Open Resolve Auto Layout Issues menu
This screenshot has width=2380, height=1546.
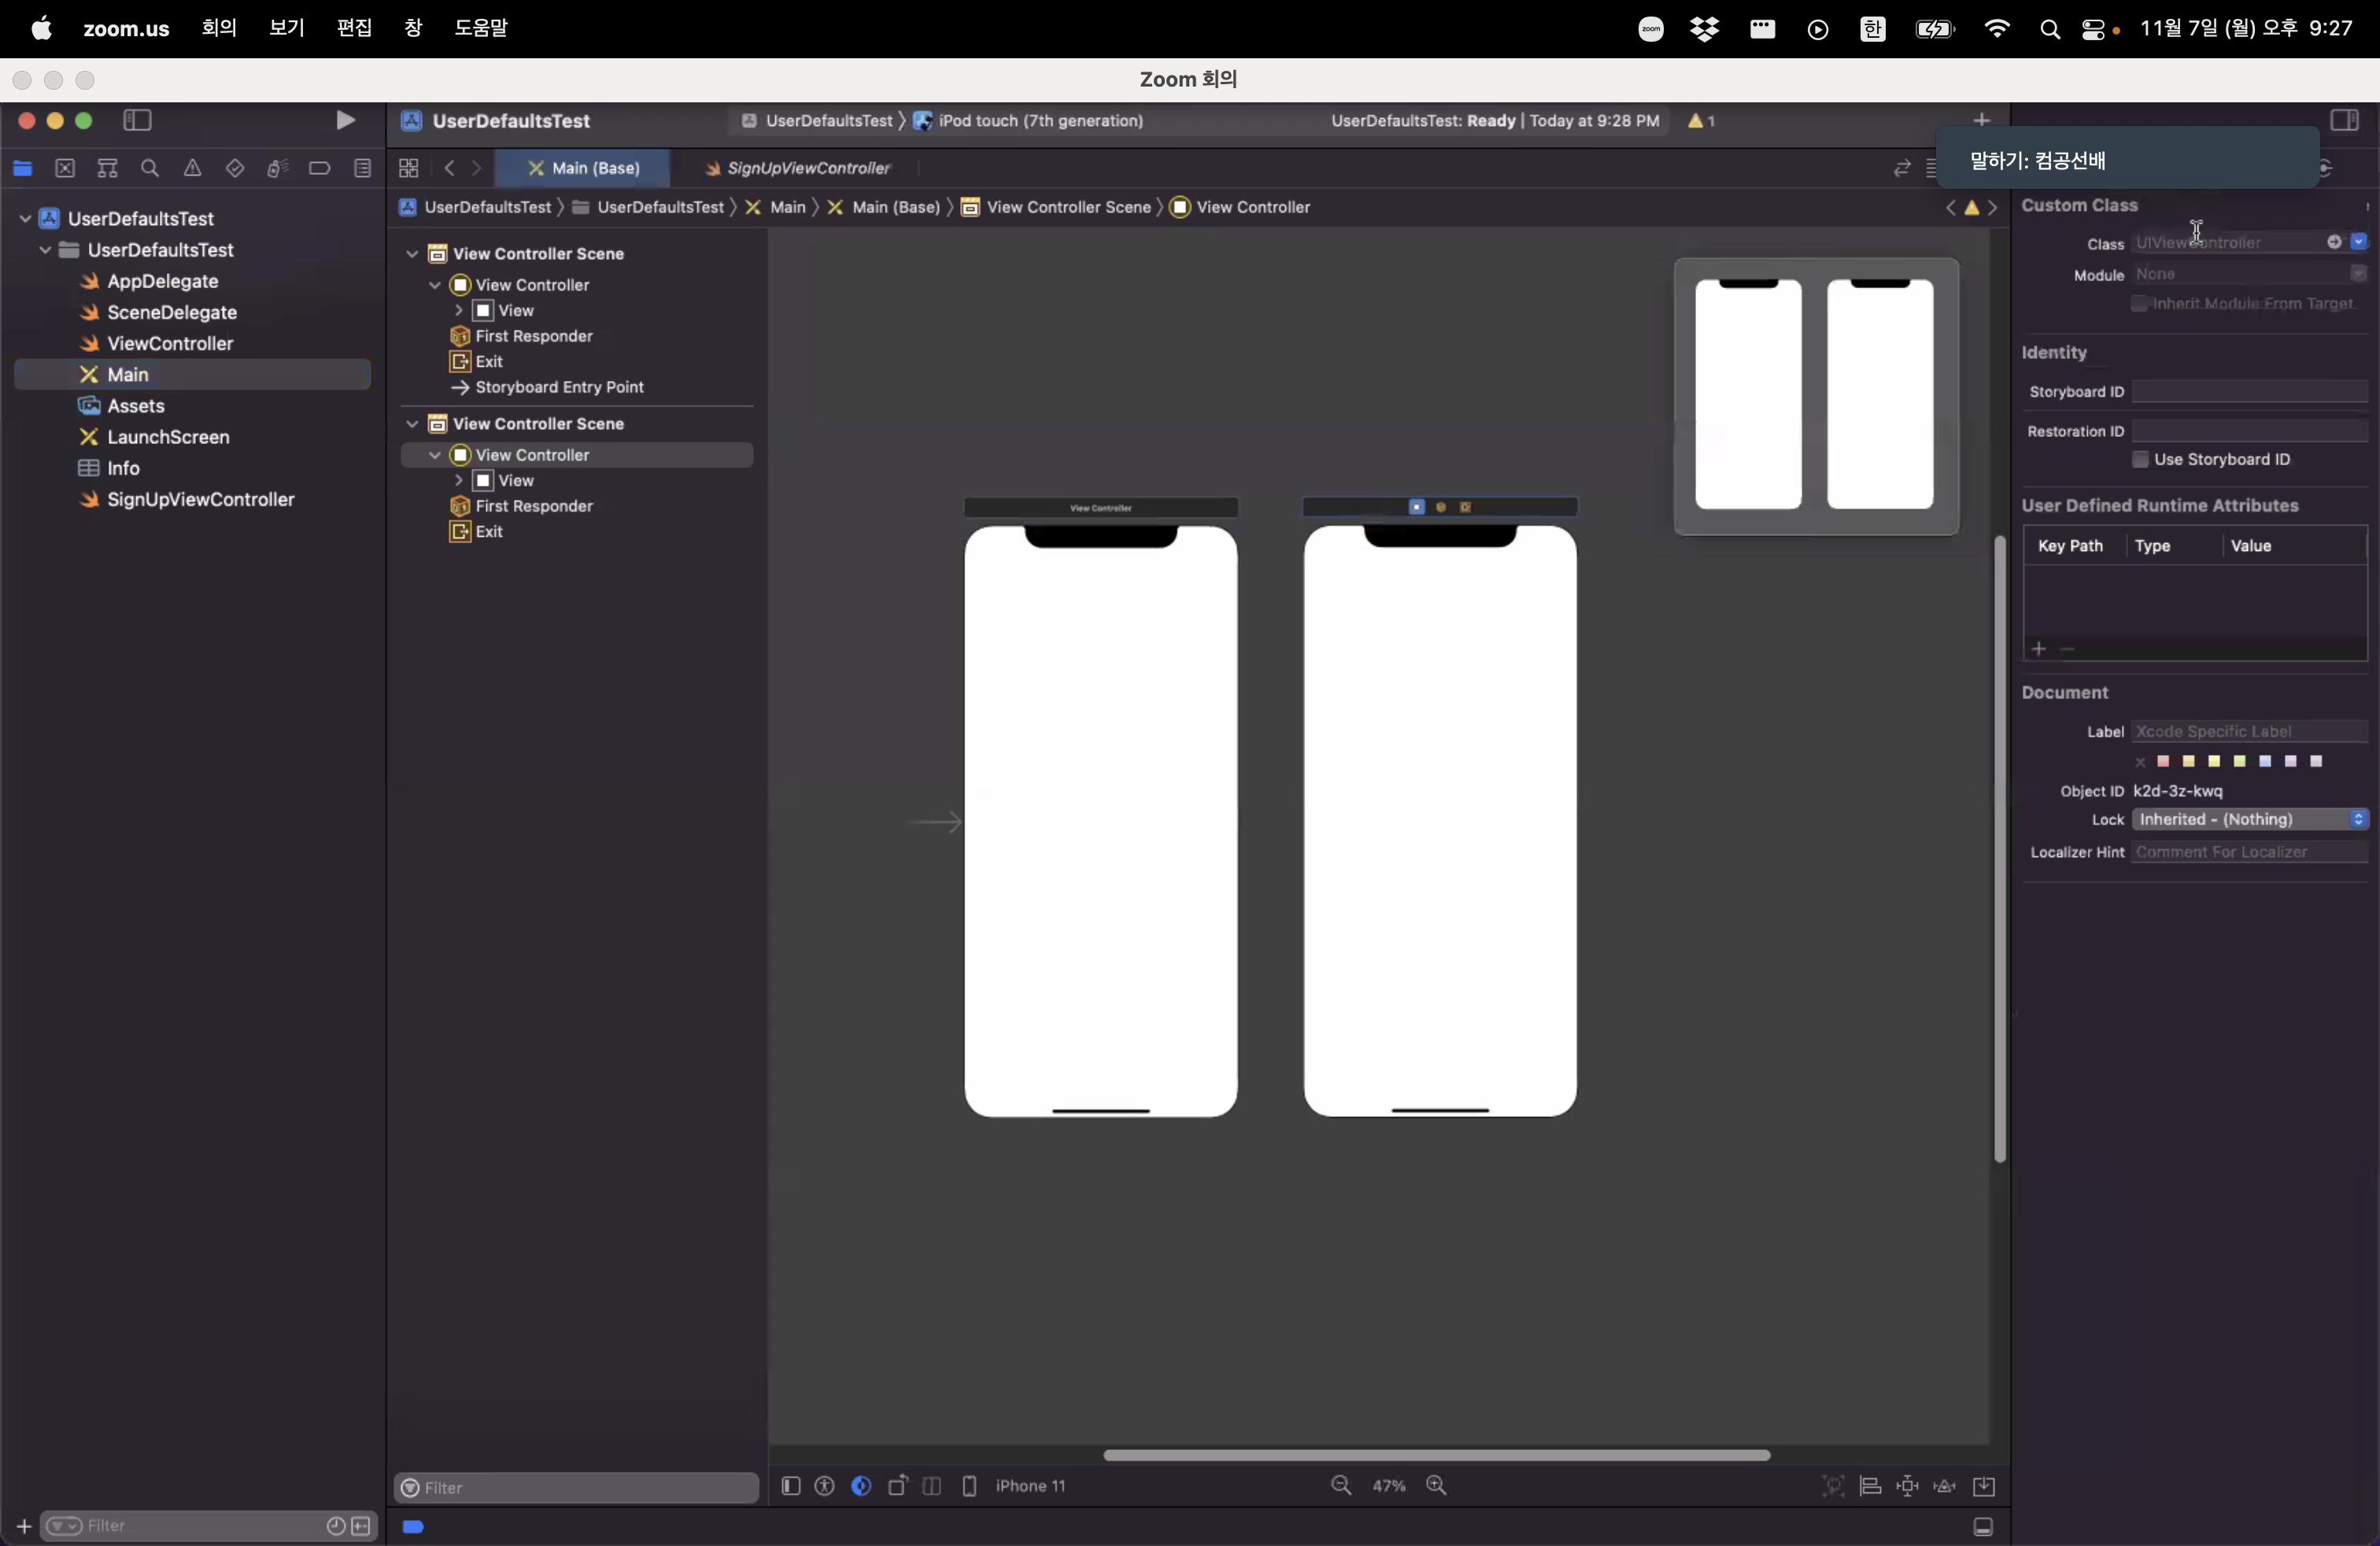1945,1486
